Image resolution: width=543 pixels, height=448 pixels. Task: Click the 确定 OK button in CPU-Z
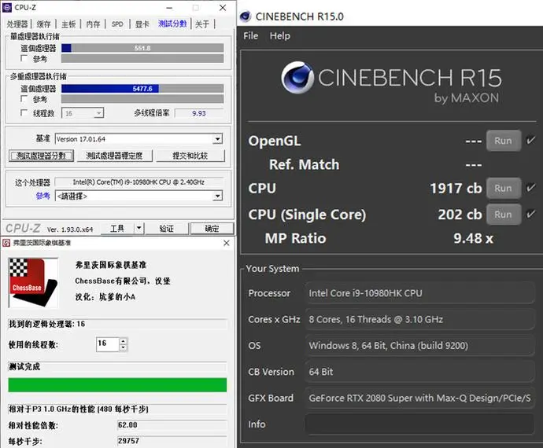pyautogui.click(x=212, y=228)
